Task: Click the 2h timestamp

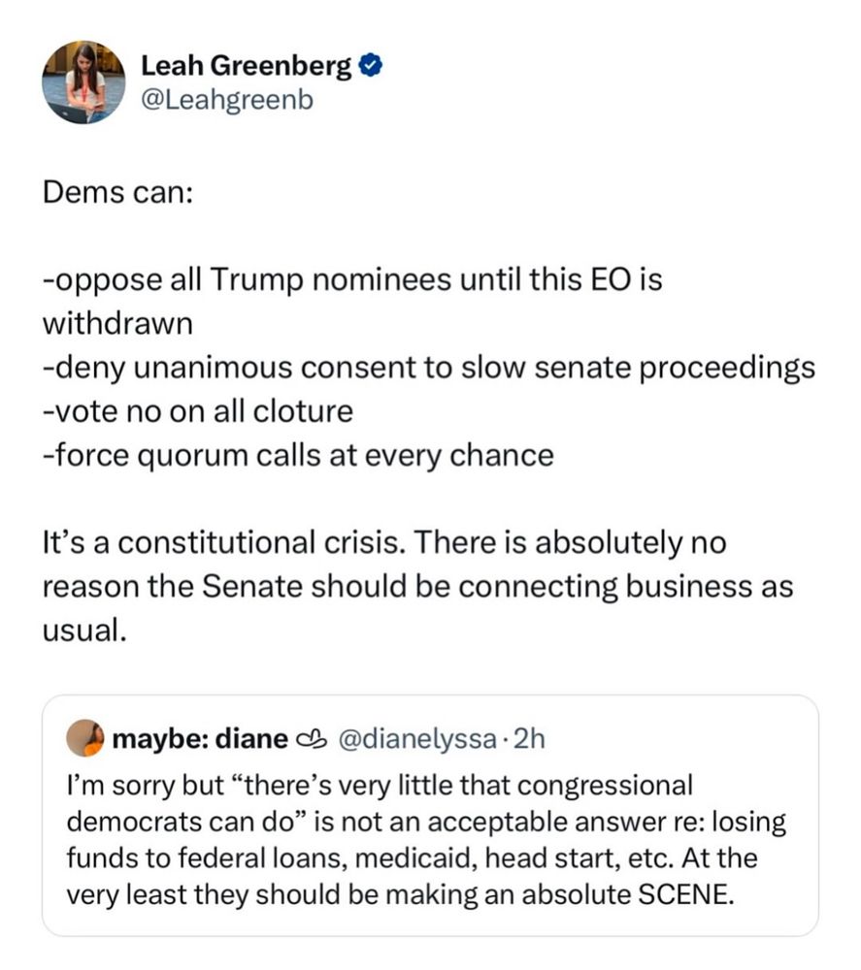Action: click(529, 739)
